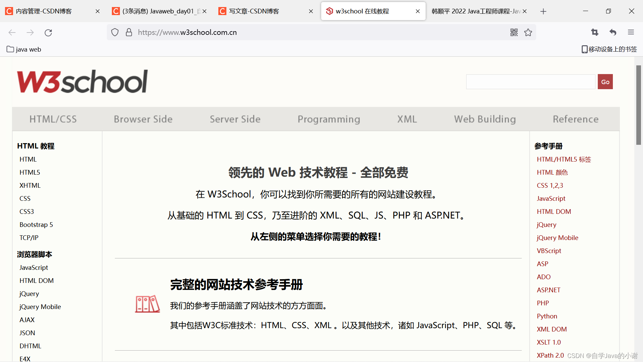Open the TCP/IP tutorial link

point(29,238)
